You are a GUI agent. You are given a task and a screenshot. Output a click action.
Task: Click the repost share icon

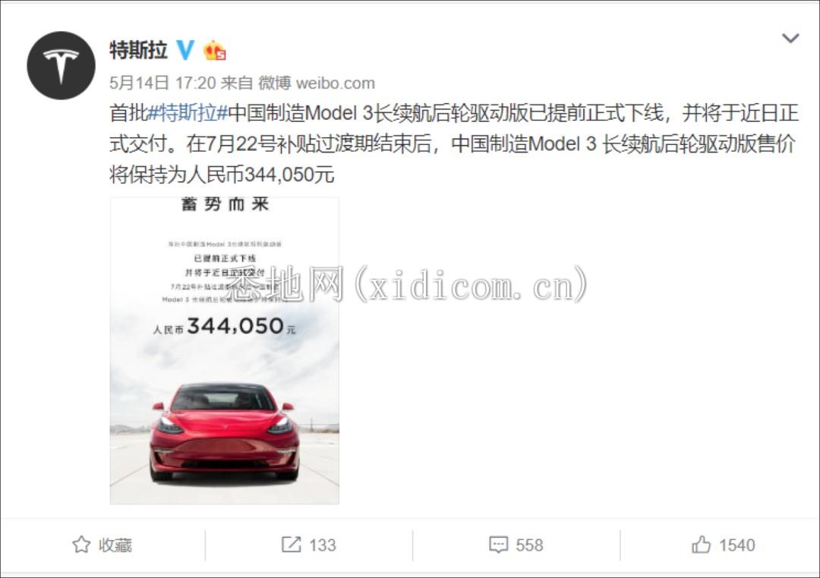(x=292, y=545)
